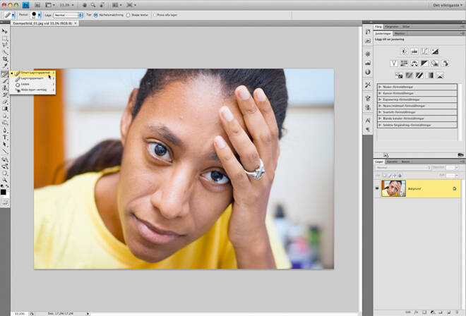Click the Levels adjustment icon
The height and width of the screenshot is (316, 466).
[x=414, y=51]
